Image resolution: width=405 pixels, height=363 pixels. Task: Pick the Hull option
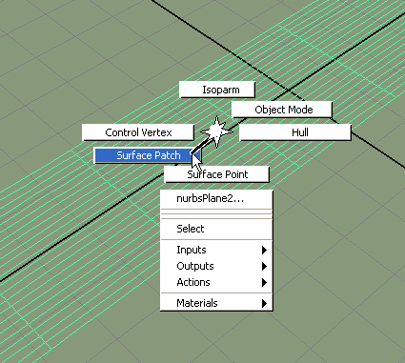tap(295, 132)
